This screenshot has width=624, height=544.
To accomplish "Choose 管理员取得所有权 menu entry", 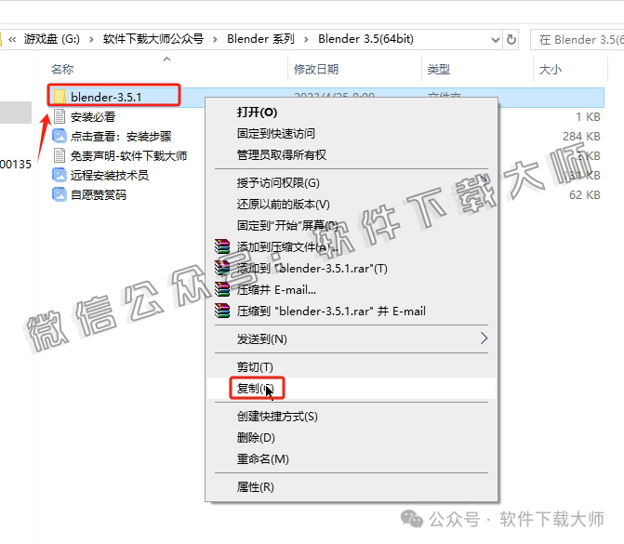I will (282, 154).
